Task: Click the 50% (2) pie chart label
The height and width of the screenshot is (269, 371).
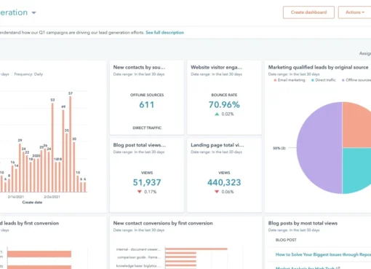Action: click(x=279, y=148)
